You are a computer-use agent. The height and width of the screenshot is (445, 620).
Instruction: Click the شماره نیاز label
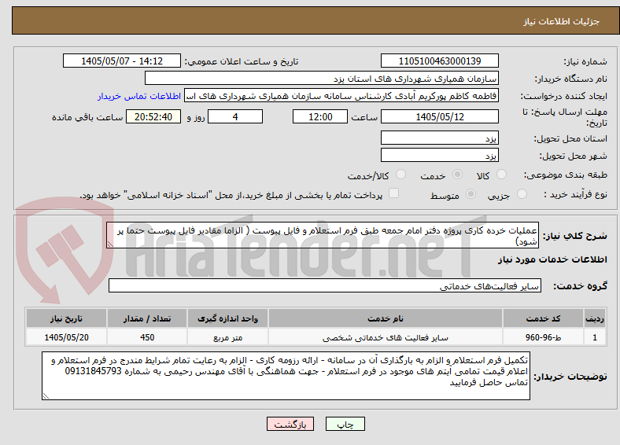[585, 61]
